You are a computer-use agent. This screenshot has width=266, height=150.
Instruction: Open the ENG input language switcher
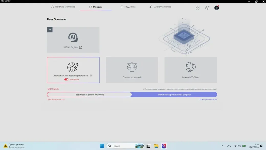229,146
